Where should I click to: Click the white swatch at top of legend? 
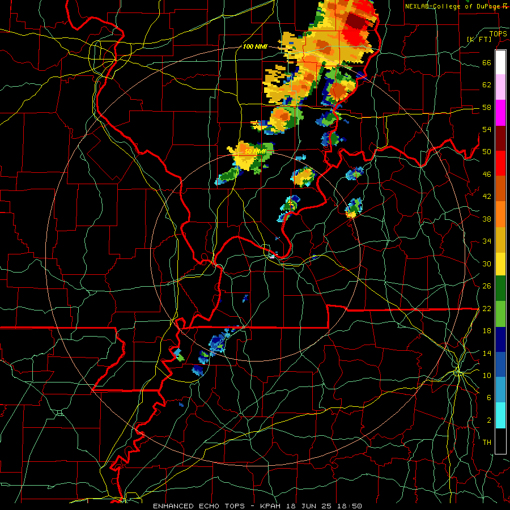coord(500,62)
